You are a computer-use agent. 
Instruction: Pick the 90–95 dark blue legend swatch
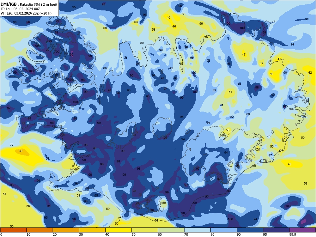click(250, 230)
